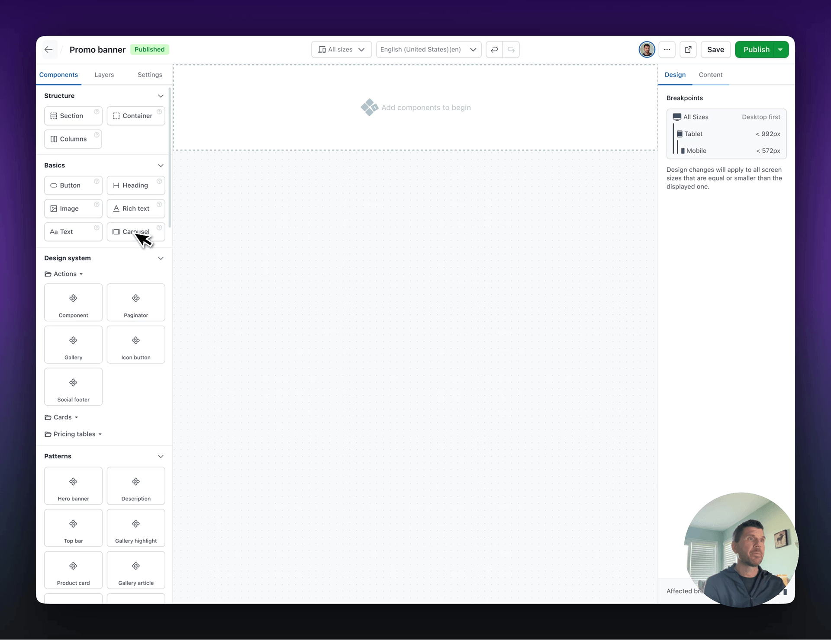Image resolution: width=831 pixels, height=640 pixels.
Task: Show help hint on Heading tile
Action: coord(159,181)
